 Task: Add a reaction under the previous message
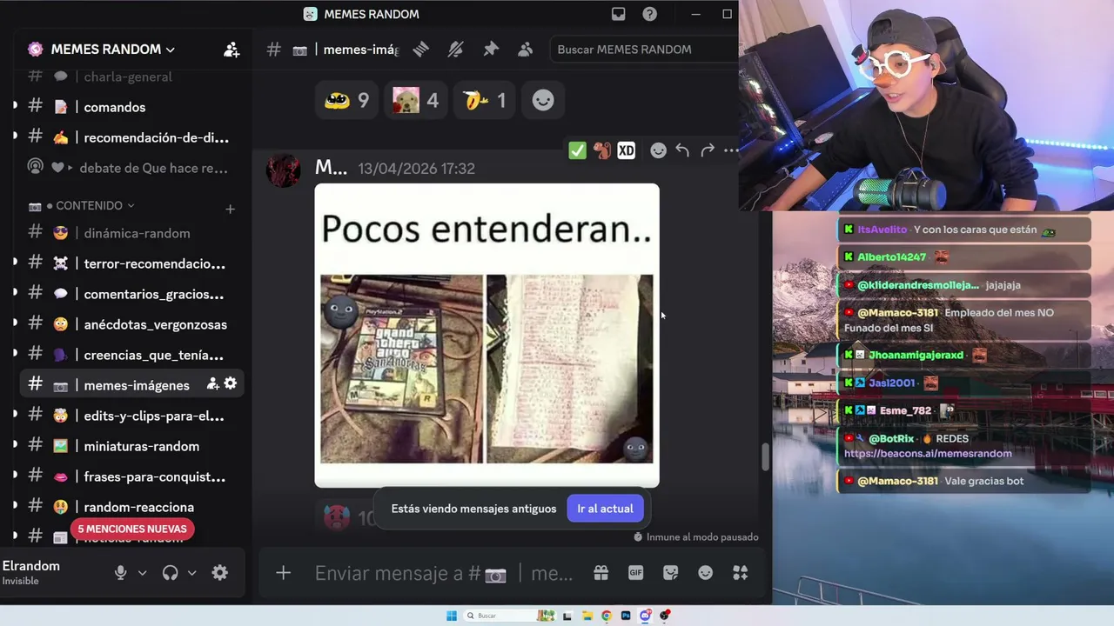[x=543, y=101]
